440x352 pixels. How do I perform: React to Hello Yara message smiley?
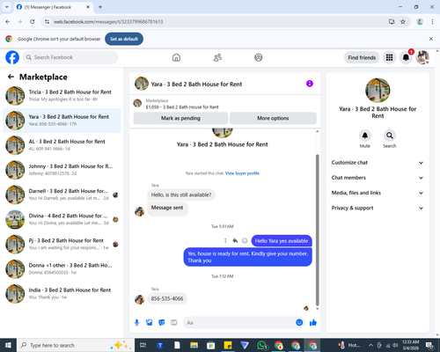point(245,241)
